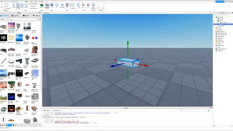Open the Color picker in Edit section
Viewport: 233px width, 131px height.
(67, 6)
